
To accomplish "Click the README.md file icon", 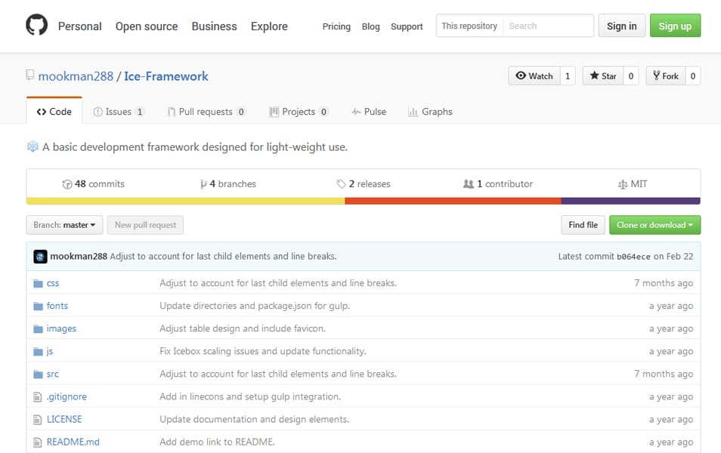I will click(38, 442).
